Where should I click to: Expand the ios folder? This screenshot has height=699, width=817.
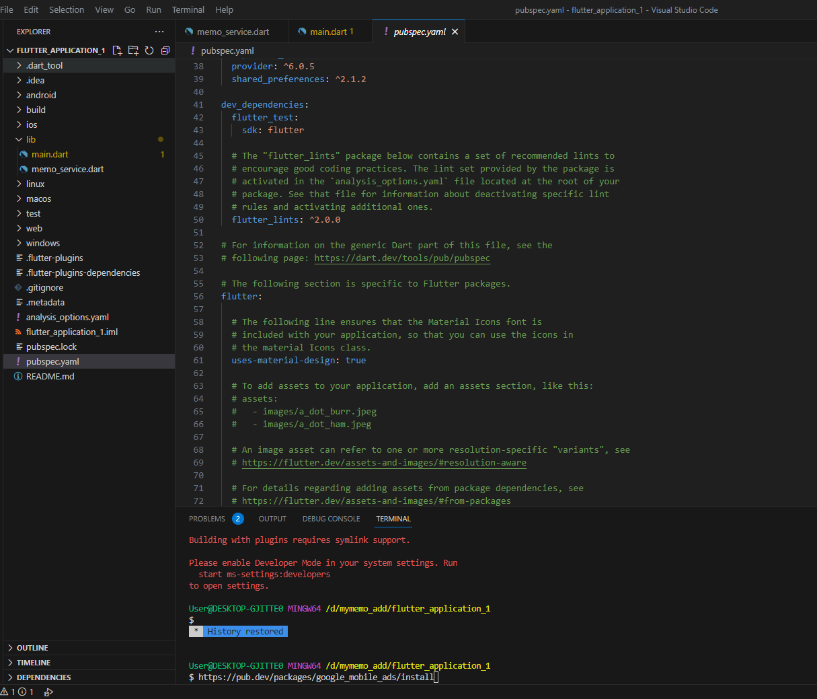click(19, 124)
